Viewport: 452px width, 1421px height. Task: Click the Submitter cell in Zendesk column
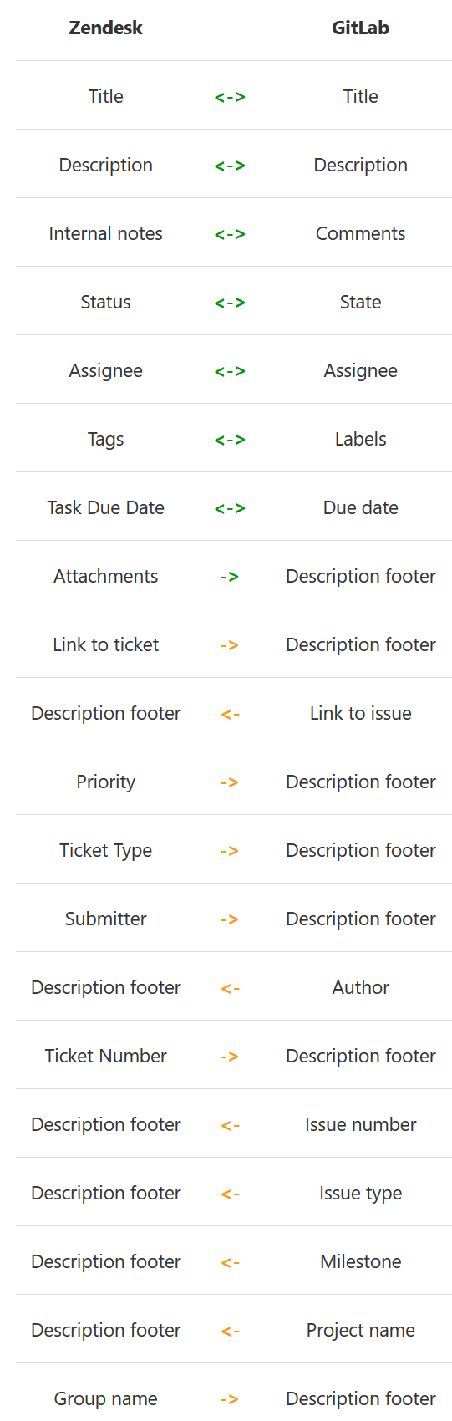coord(105,919)
